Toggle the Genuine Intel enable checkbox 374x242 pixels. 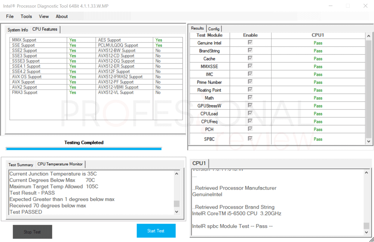[x=250, y=43]
